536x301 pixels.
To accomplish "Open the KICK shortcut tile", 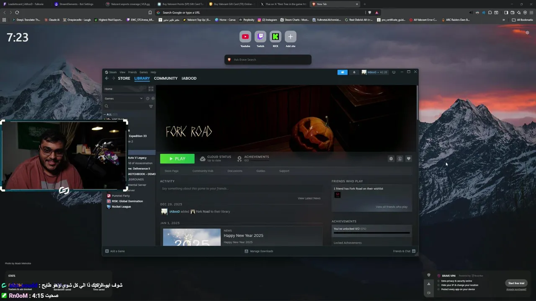I will tap(276, 37).
